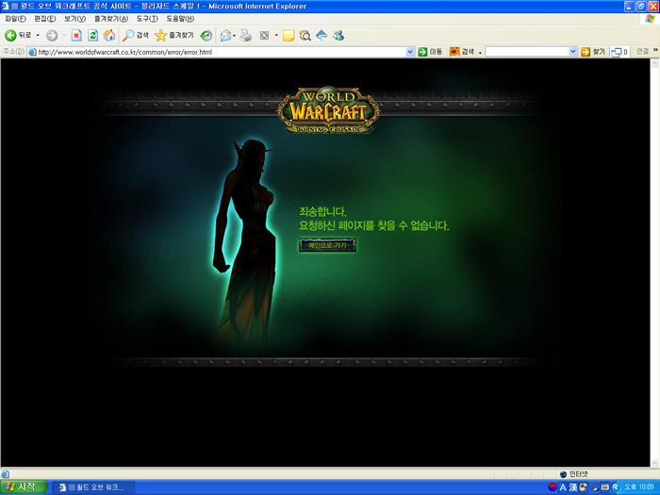660x495 pixels.
Task: Click the research magnifier toolbar icon
Action: pos(305,36)
